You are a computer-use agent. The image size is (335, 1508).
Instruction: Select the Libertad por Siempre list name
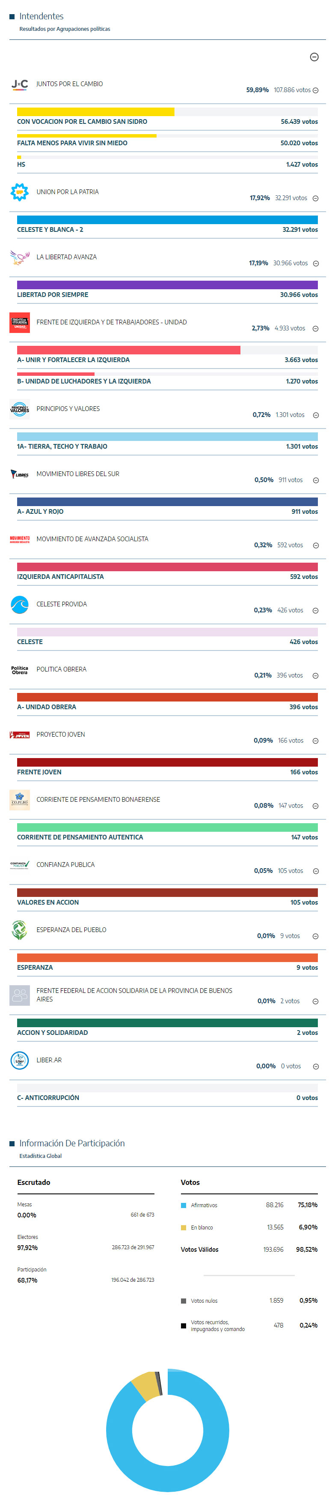[x=53, y=295]
